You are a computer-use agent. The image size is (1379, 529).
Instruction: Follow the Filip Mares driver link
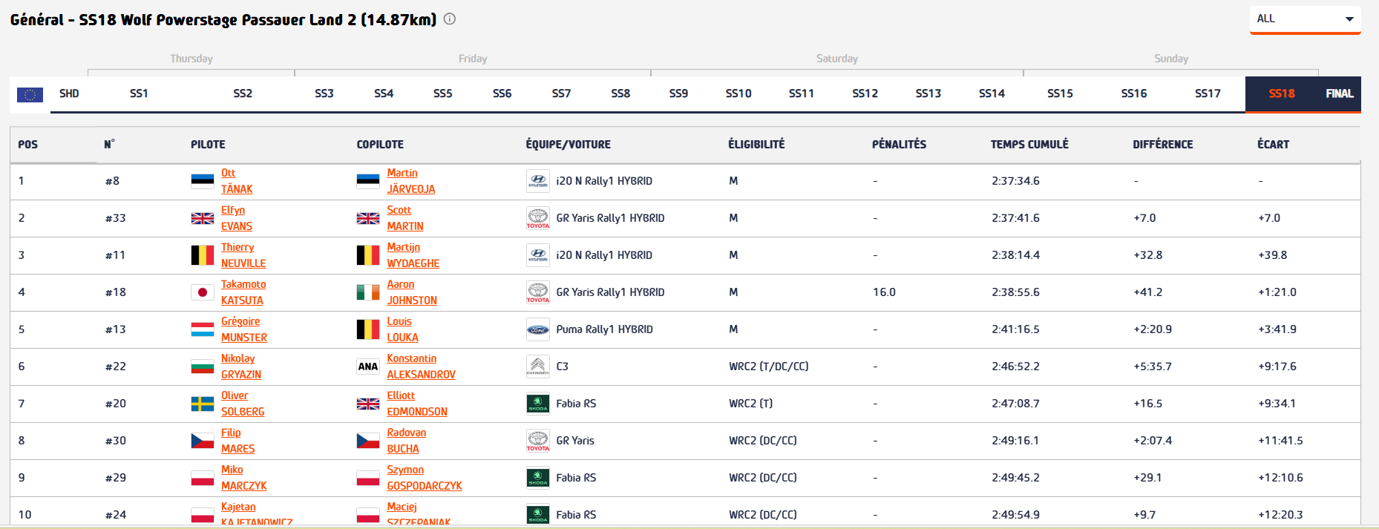point(238,441)
